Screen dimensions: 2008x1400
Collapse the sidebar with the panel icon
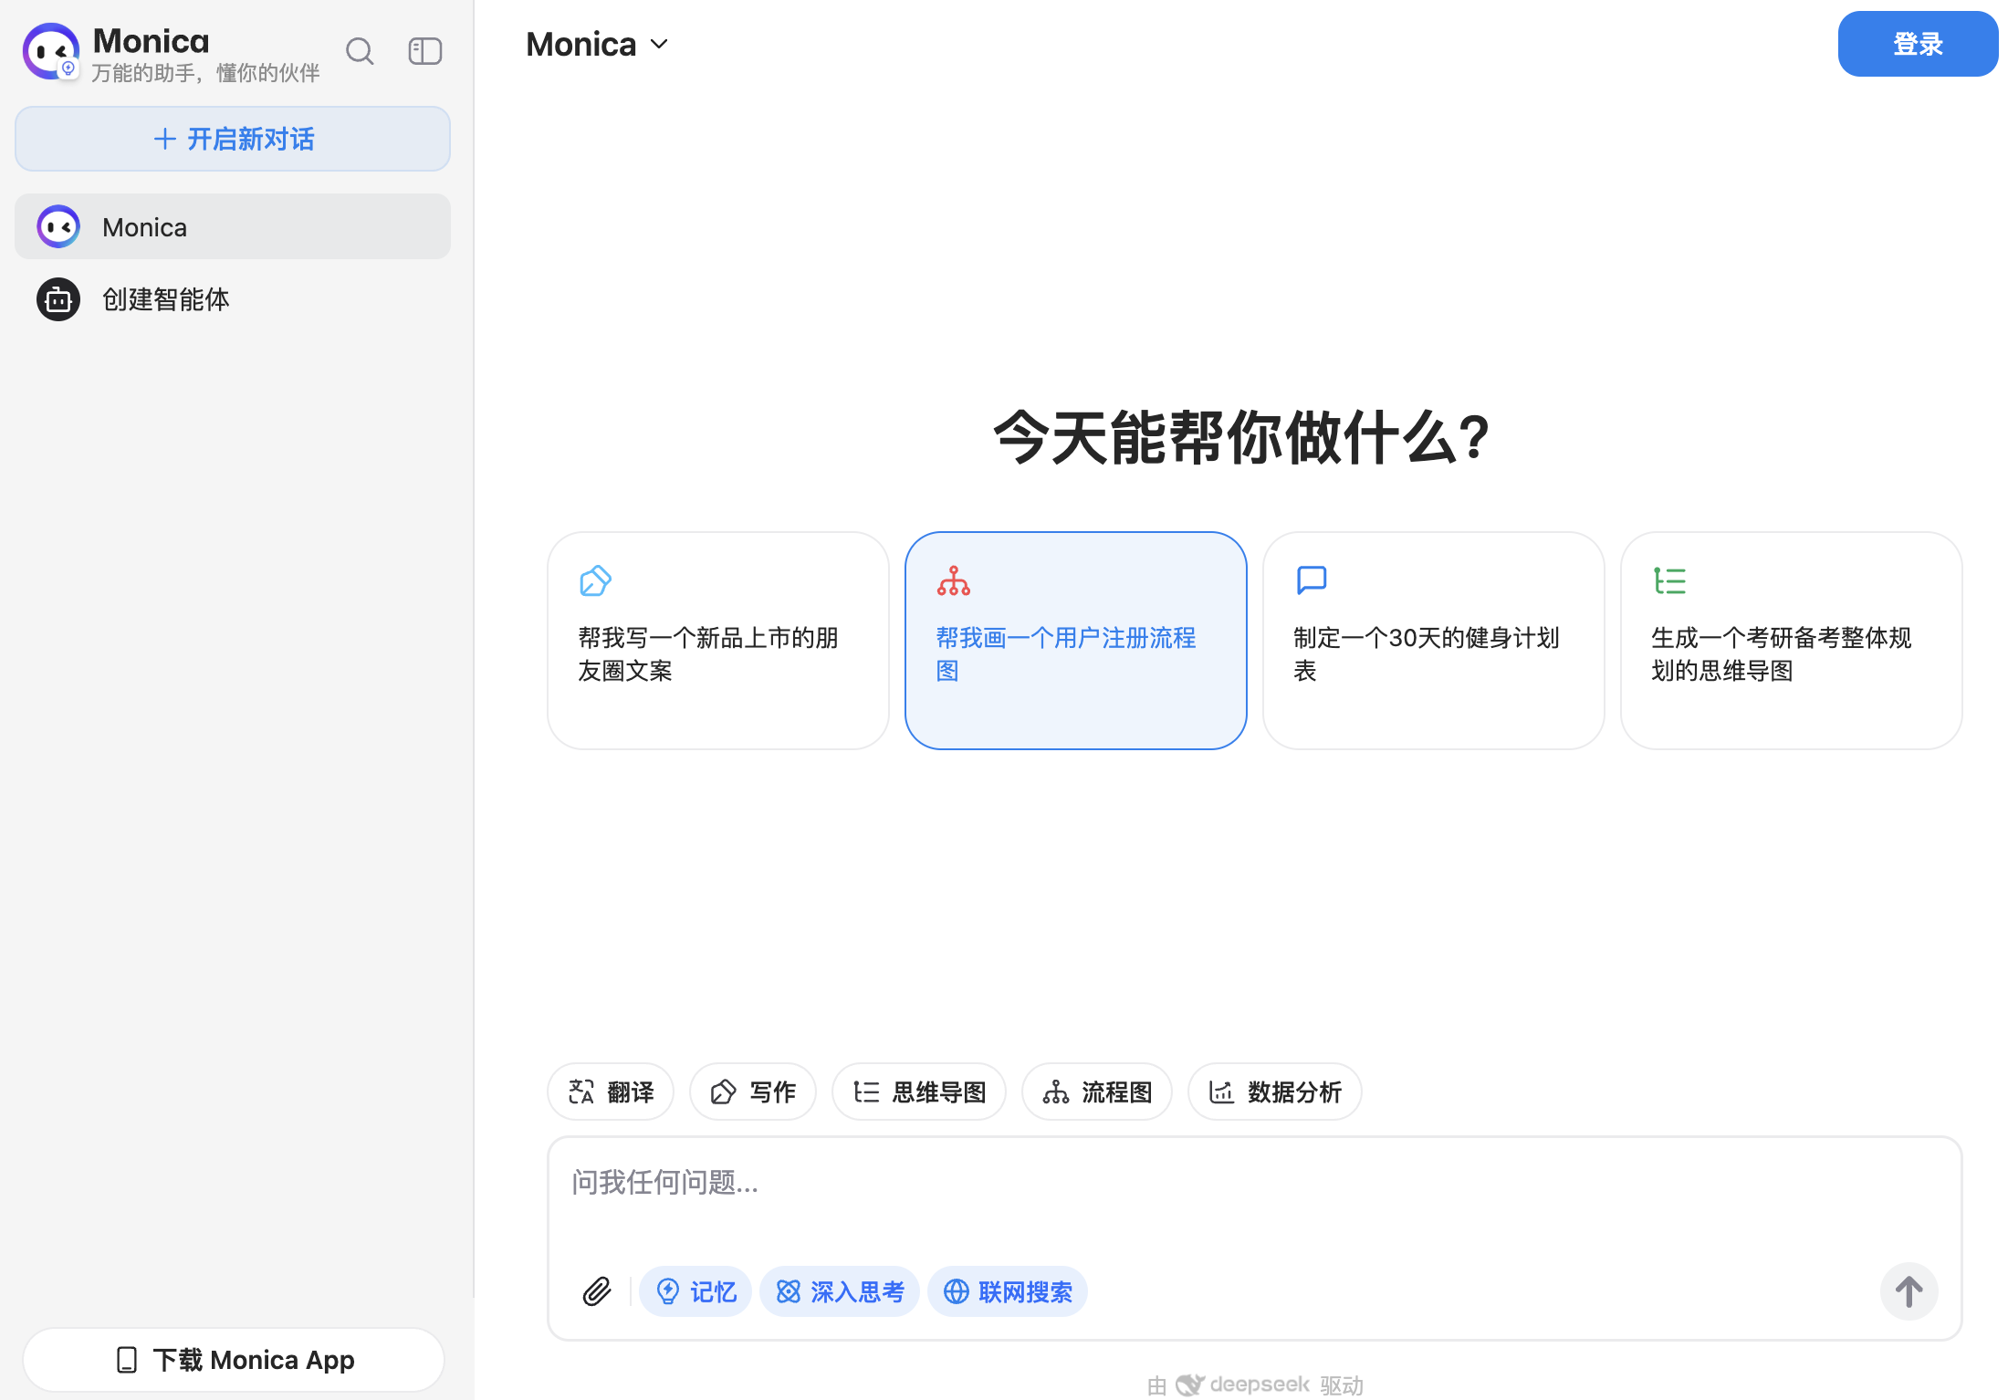click(x=424, y=51)
